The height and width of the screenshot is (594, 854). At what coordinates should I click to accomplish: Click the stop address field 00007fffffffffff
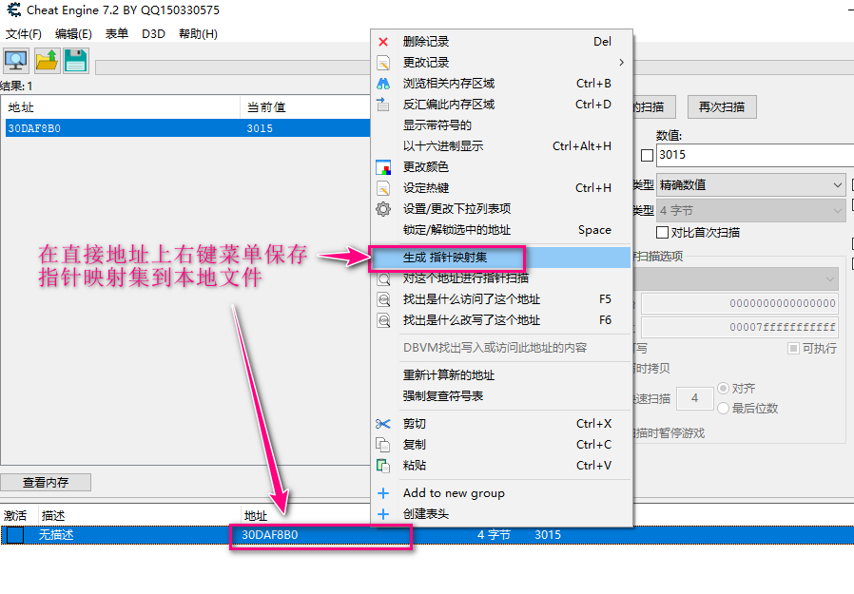click(740, 327)
